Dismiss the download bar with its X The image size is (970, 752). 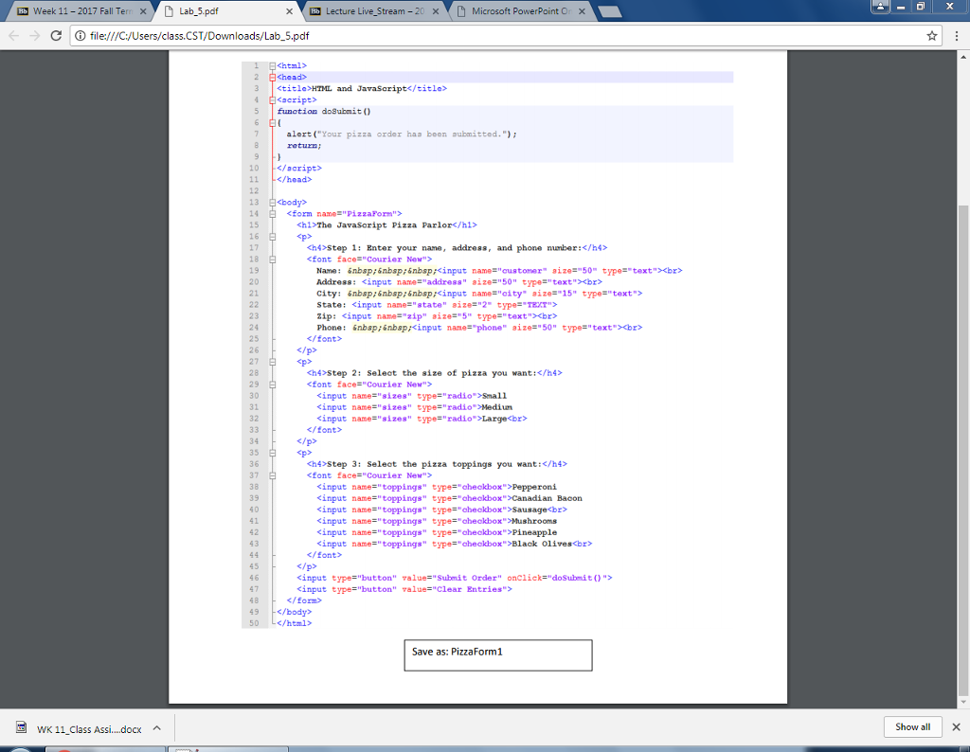(x=956, y=726)
